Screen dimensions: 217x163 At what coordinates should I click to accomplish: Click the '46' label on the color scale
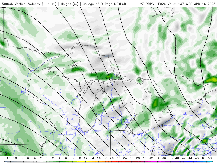(x=197, y=158)
